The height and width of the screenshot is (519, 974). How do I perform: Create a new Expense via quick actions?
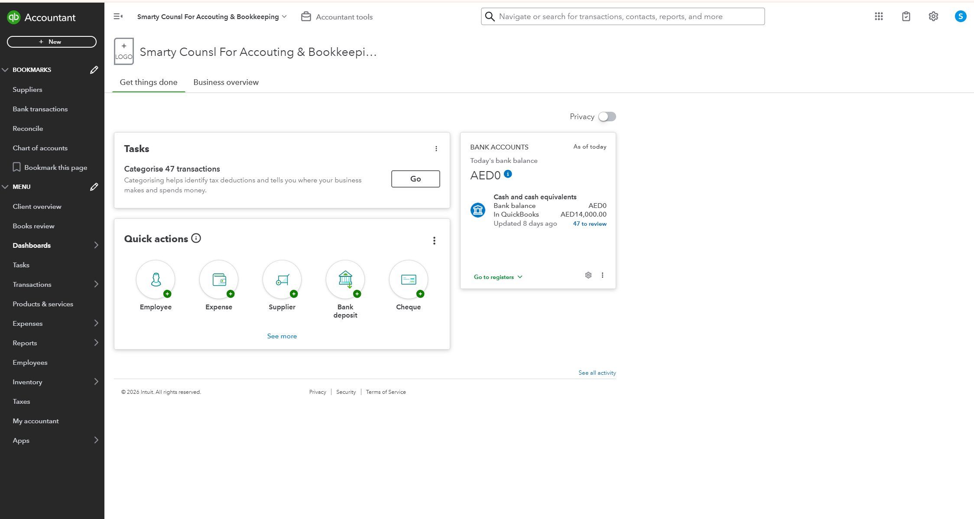point(218,279)
